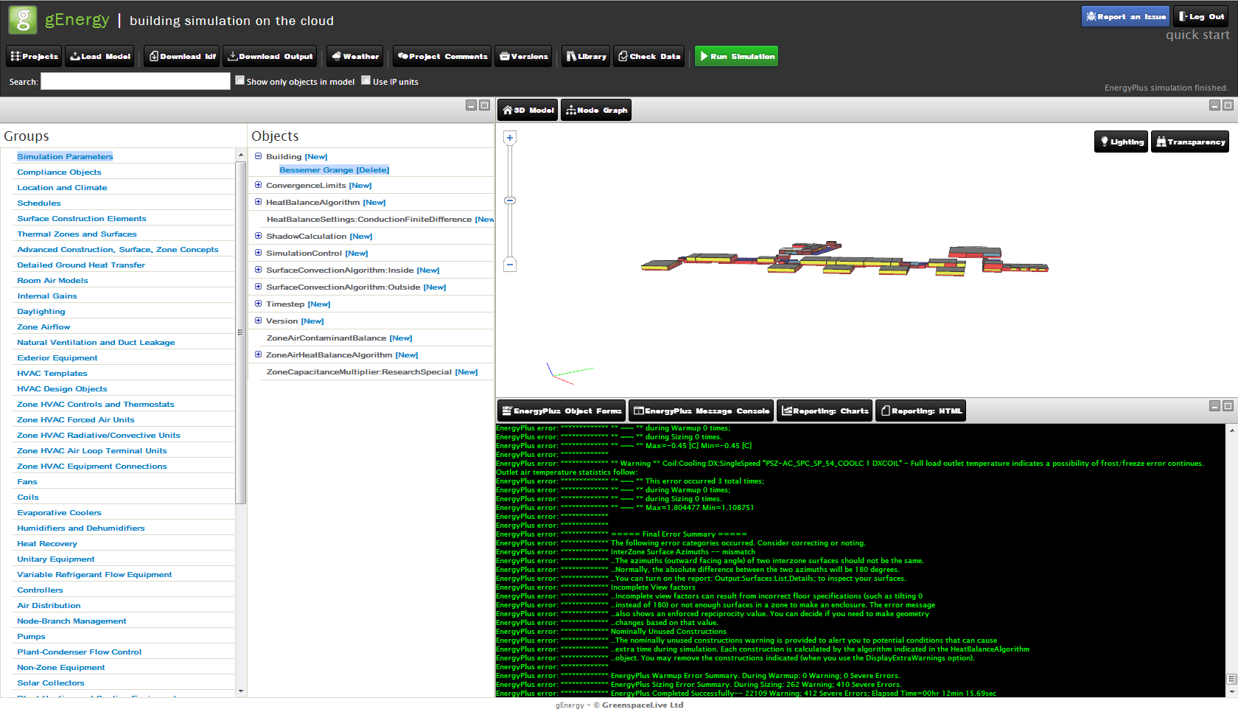Viewport: 1238px width, 712px height.
Task: Click the 3D view zoom slider handle
Action: click(509, 200)
